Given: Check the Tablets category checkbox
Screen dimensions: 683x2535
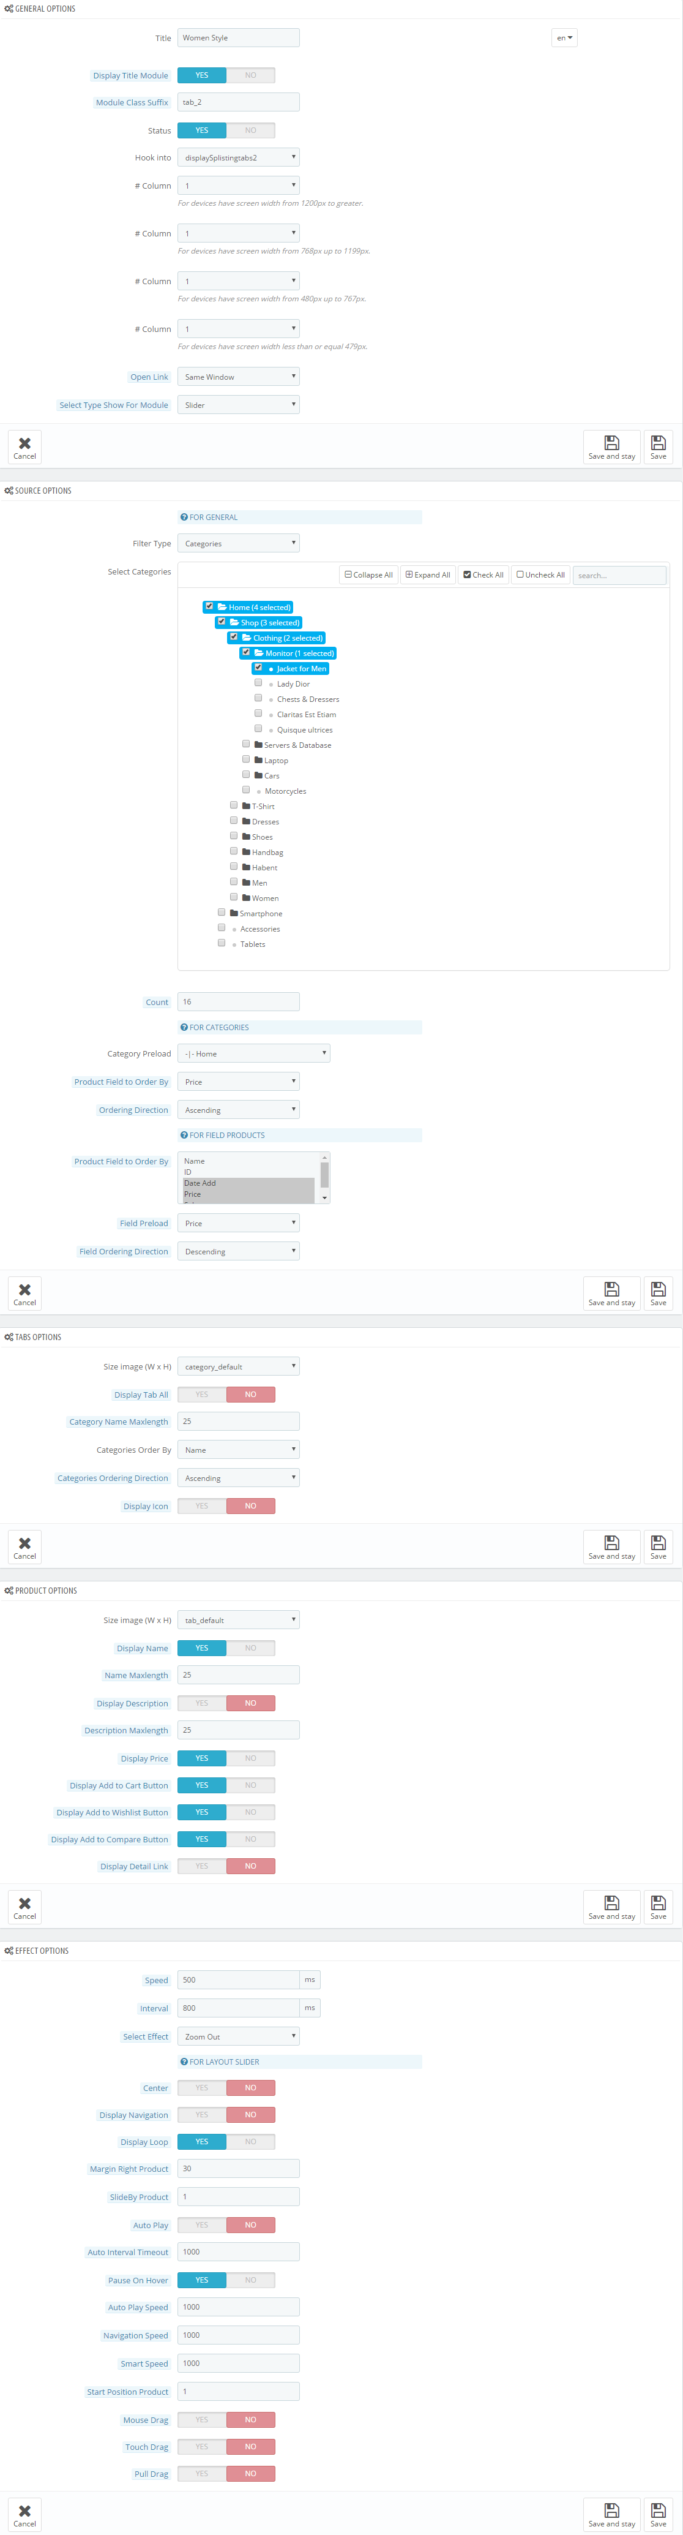Looking at the screenshot, I should (x=221, y=943).
